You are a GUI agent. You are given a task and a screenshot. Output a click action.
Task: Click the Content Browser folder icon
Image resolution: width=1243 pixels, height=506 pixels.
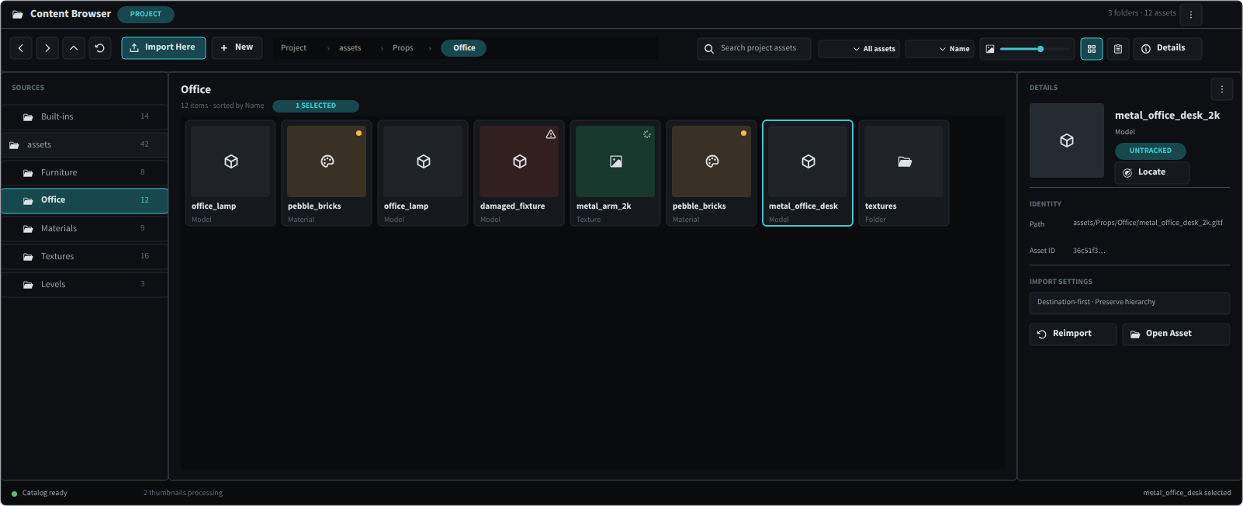(18, 14)
